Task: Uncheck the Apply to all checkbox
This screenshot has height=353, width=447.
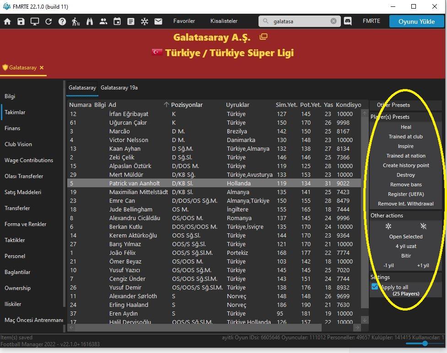Action: coord(375,287)
